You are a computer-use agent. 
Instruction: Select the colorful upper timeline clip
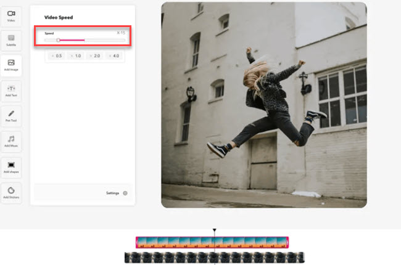point(212,242)
